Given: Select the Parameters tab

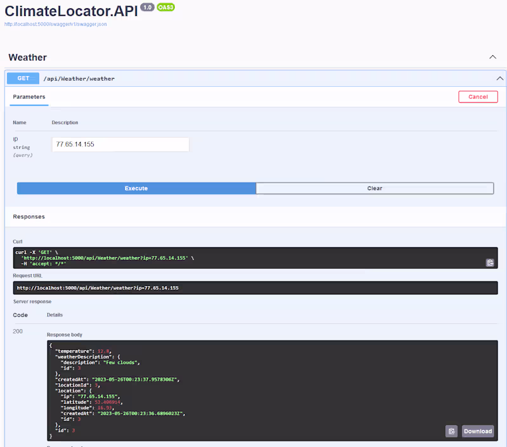Looking at the screenshot, I should (x=29, y=97).
